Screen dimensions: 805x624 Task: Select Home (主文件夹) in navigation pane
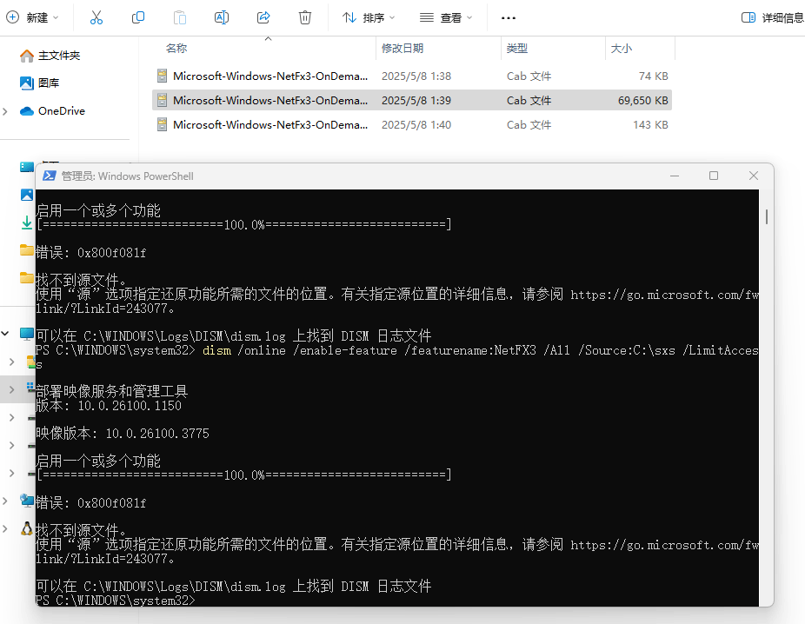[x=59, y=55]
